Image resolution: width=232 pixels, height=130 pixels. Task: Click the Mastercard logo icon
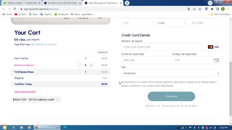click(210, 47)
